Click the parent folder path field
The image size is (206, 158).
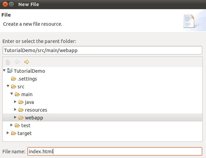102,50
